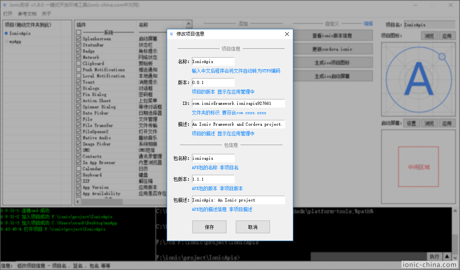Toggle the Action Sheet plugin checkbox

pos(79,100)
